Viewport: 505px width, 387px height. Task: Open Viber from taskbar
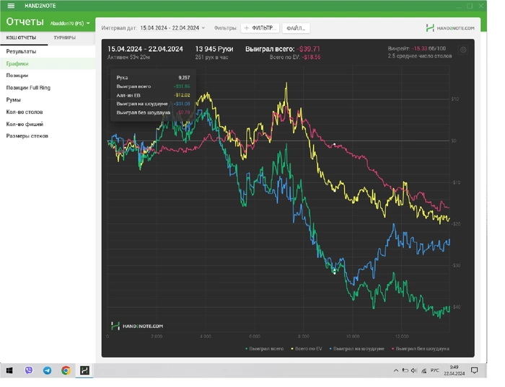29,370
